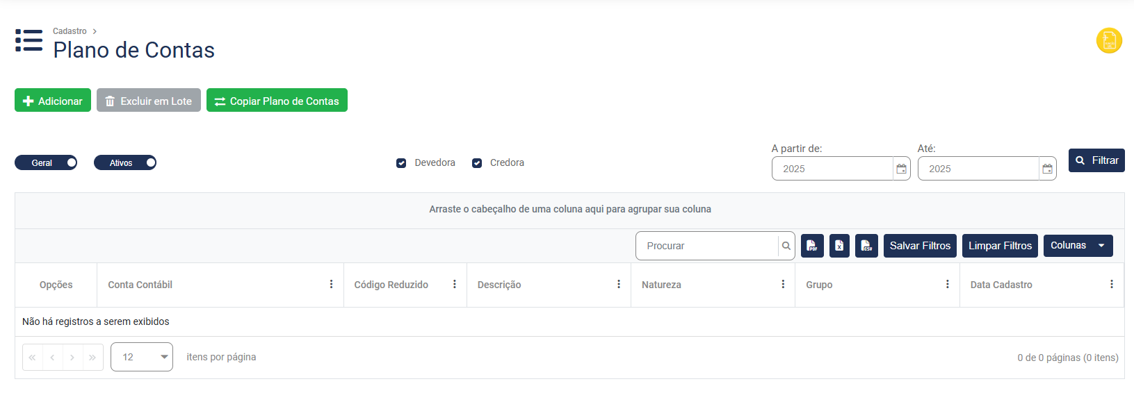Image resolution: width=1134 pixels, height=402 pixels.
Task: Click Copiar Plano de Contas button
Action: click(277, 101)
